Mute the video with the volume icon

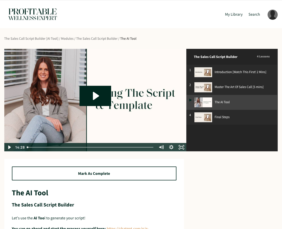coord(161,147)
